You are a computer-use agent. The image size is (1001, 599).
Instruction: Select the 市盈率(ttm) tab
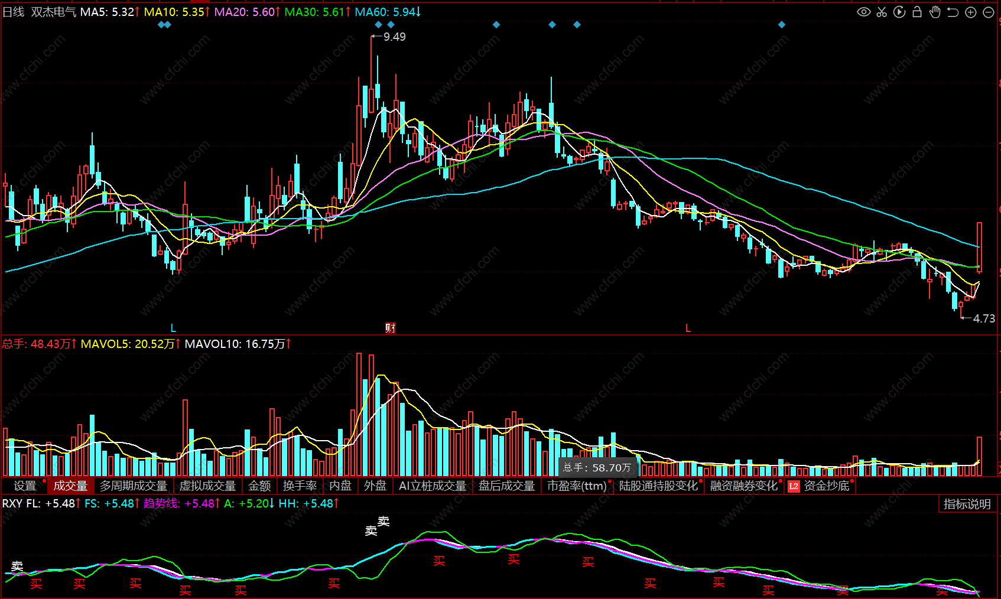[x=577, y=486]
